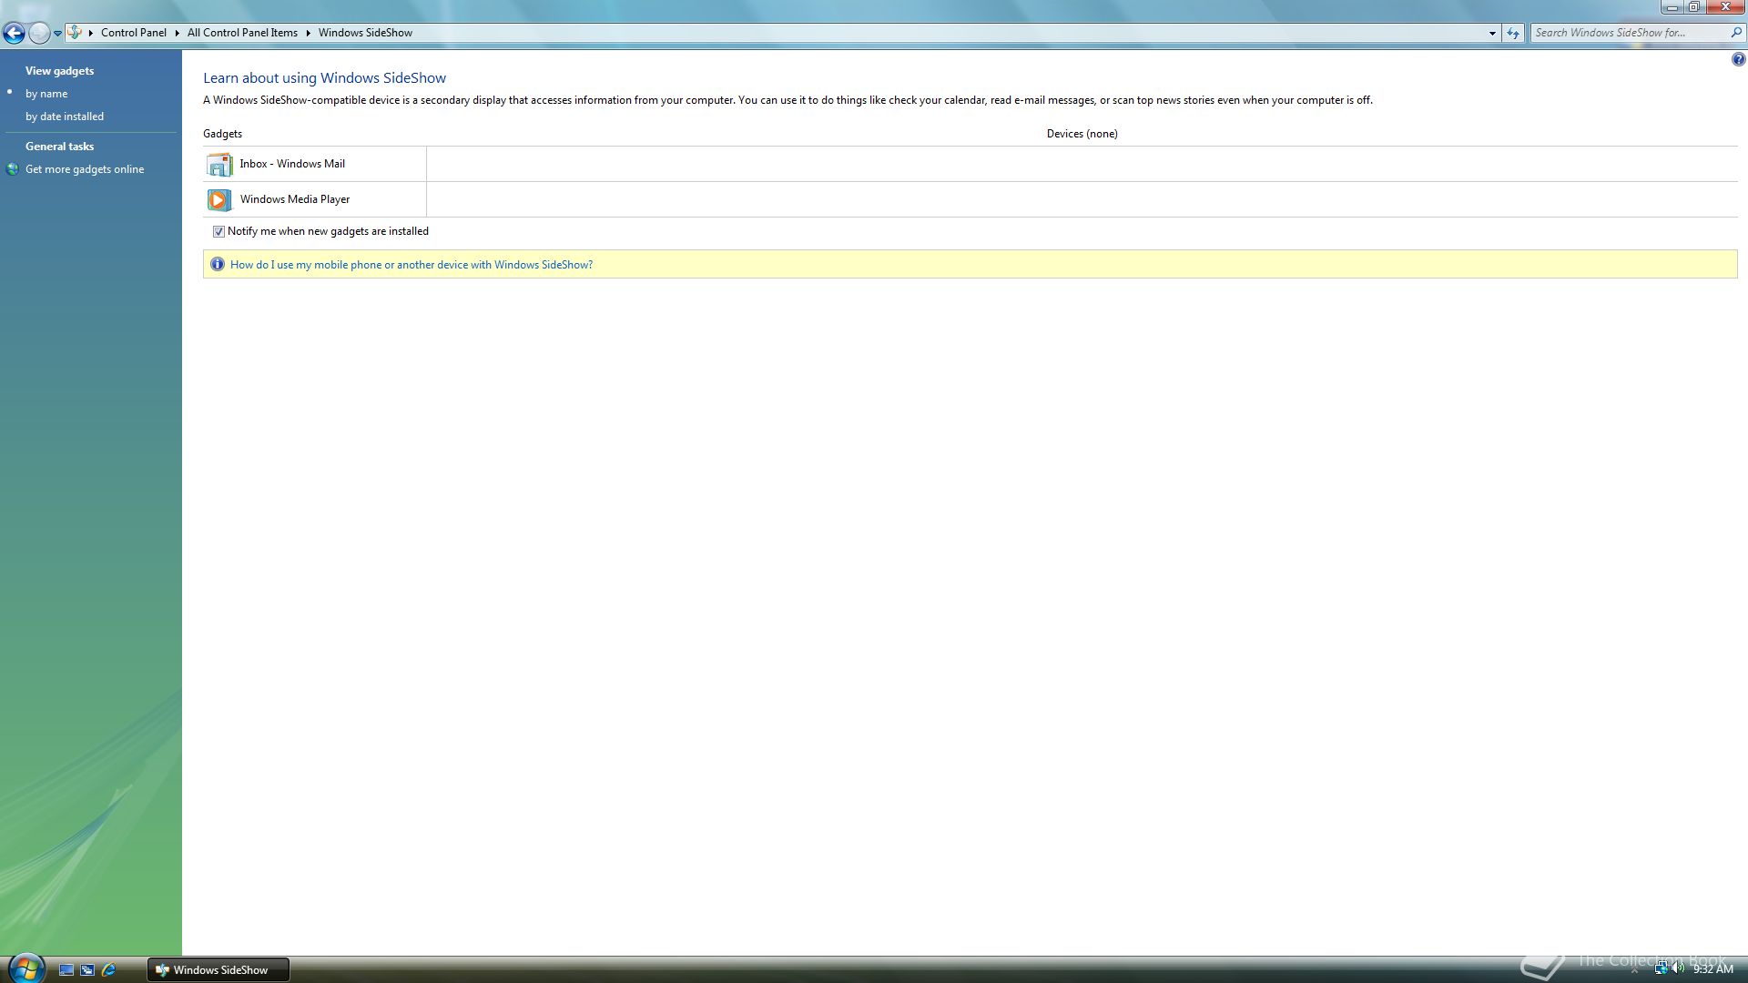This screenshot has width=1748, height=983.
Task: Go to Control Panel breadcrumb
Action: (x=134, y=33)
